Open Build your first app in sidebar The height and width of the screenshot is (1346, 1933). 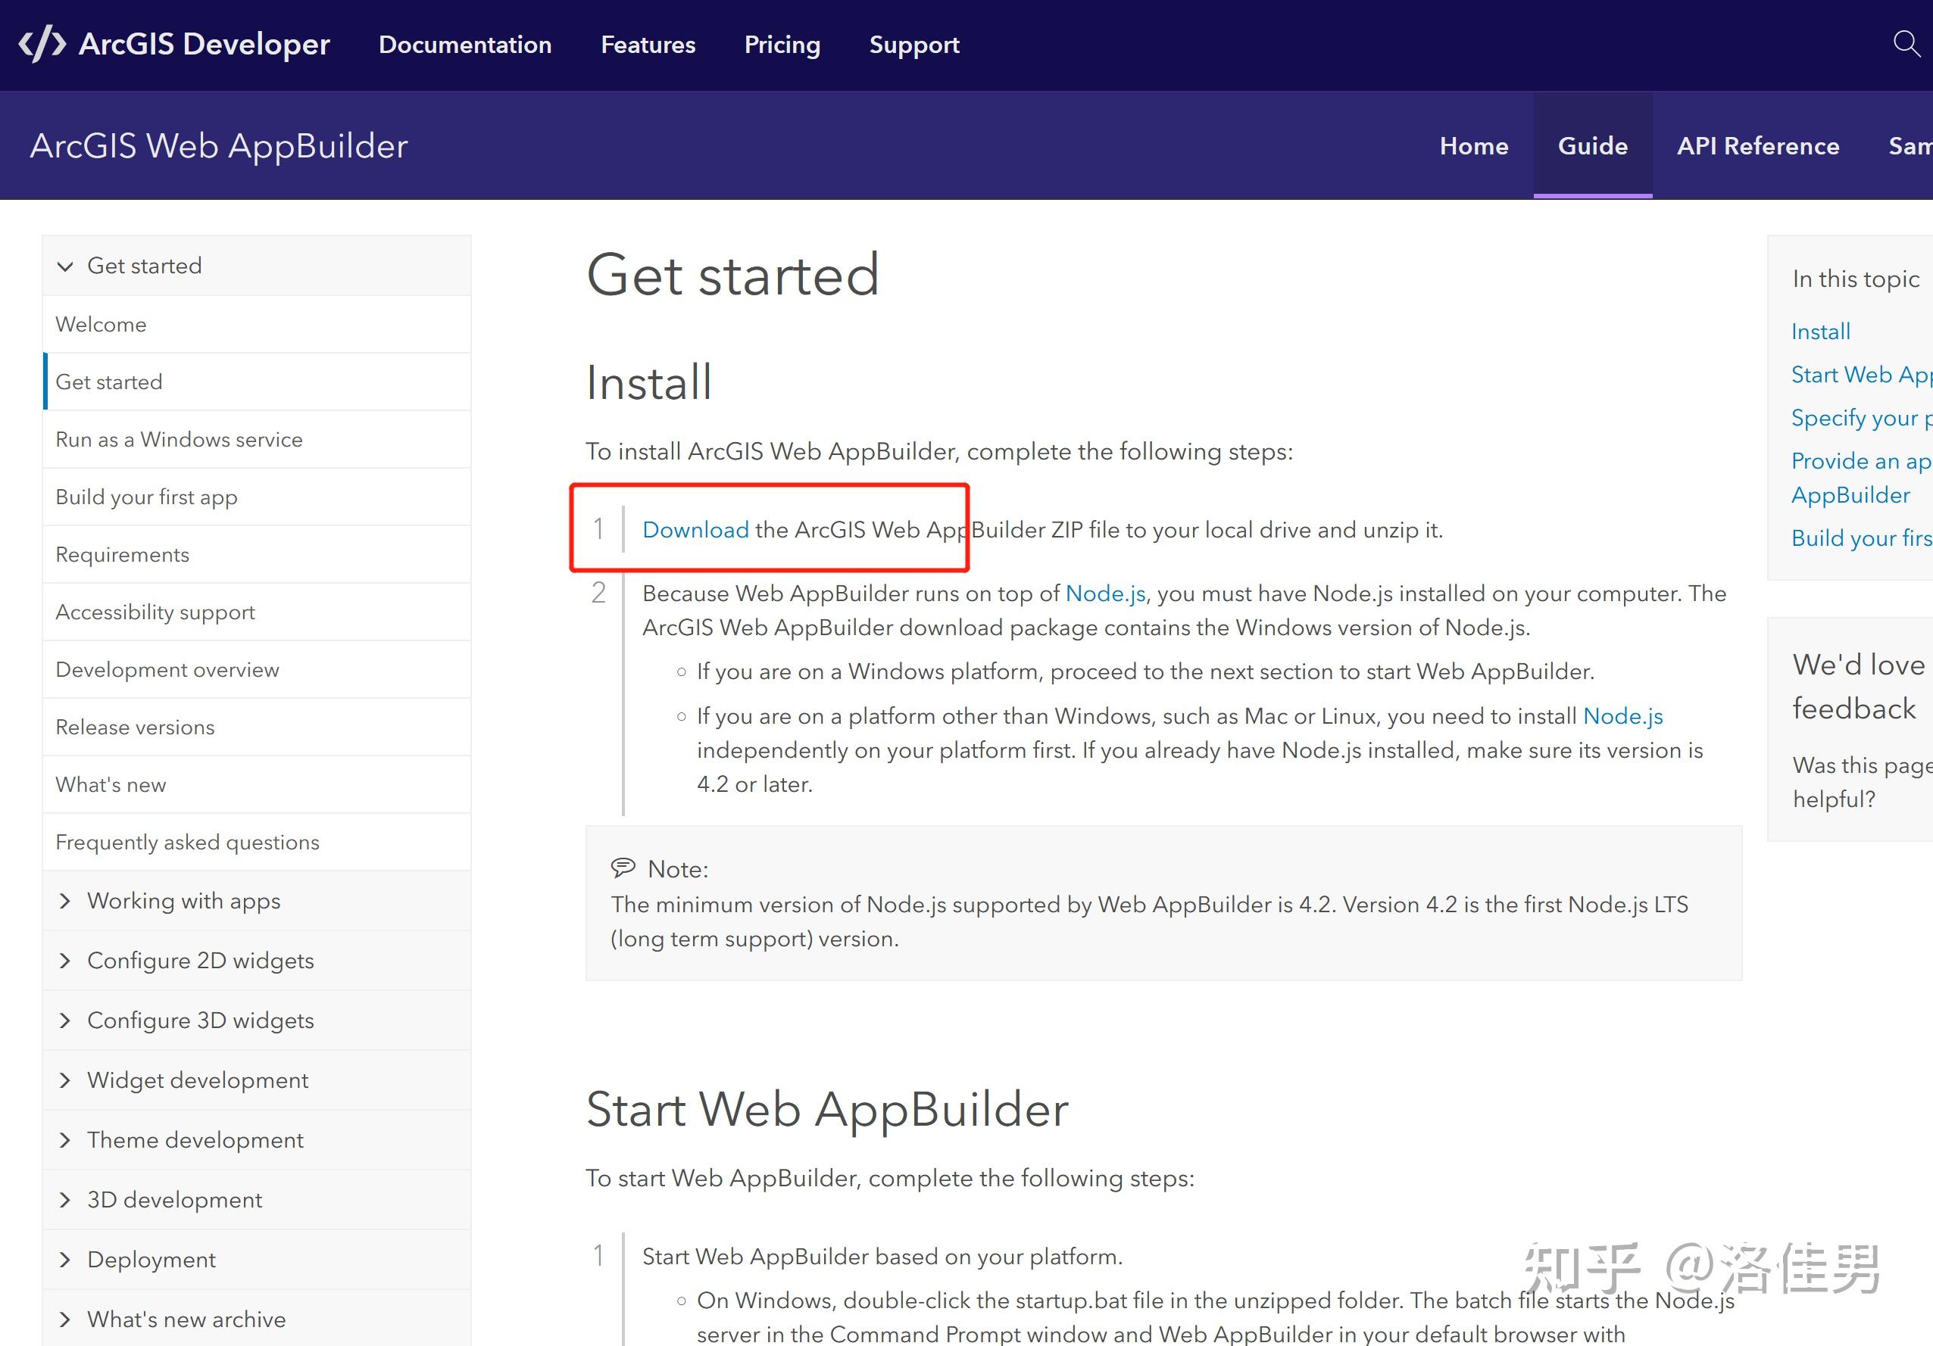(257, 497)
